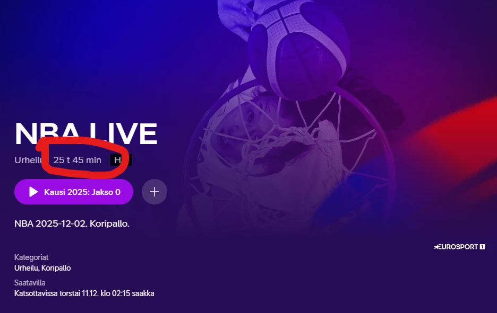Open the Koripallo category link
This screenshot has height=313, width=497.
[x=56, y=268]
